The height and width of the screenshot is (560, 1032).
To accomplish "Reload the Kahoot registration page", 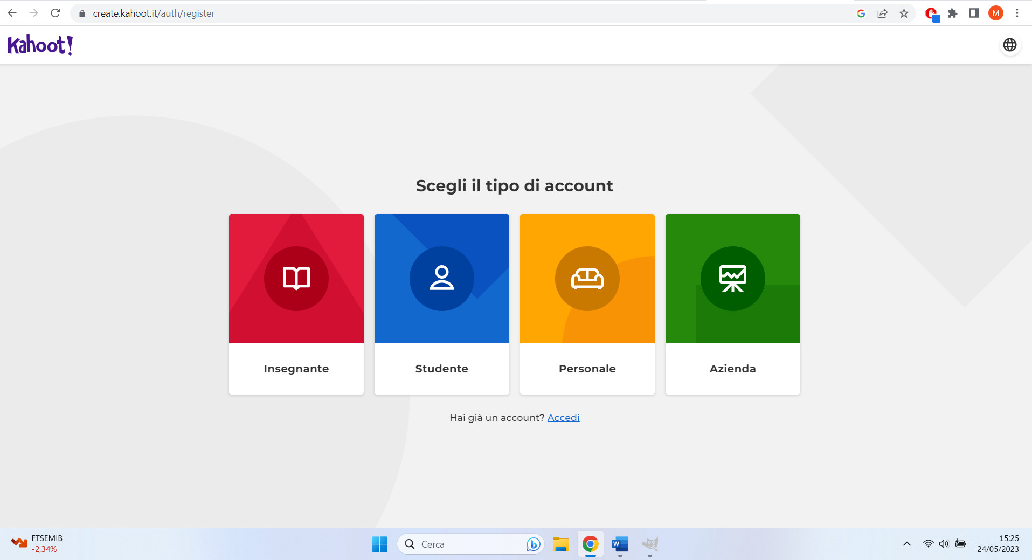I will click(x=56, y=13).
